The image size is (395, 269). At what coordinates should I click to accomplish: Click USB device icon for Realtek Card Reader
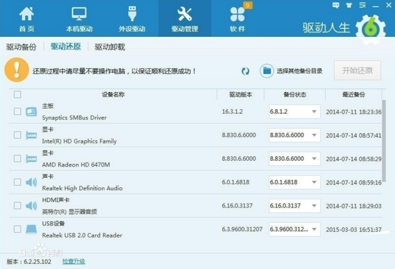coord(31,229)
